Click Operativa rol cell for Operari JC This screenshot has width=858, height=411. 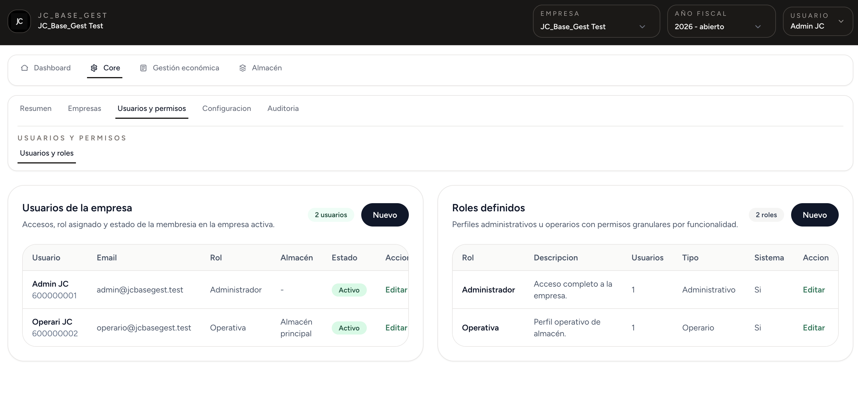228,328
